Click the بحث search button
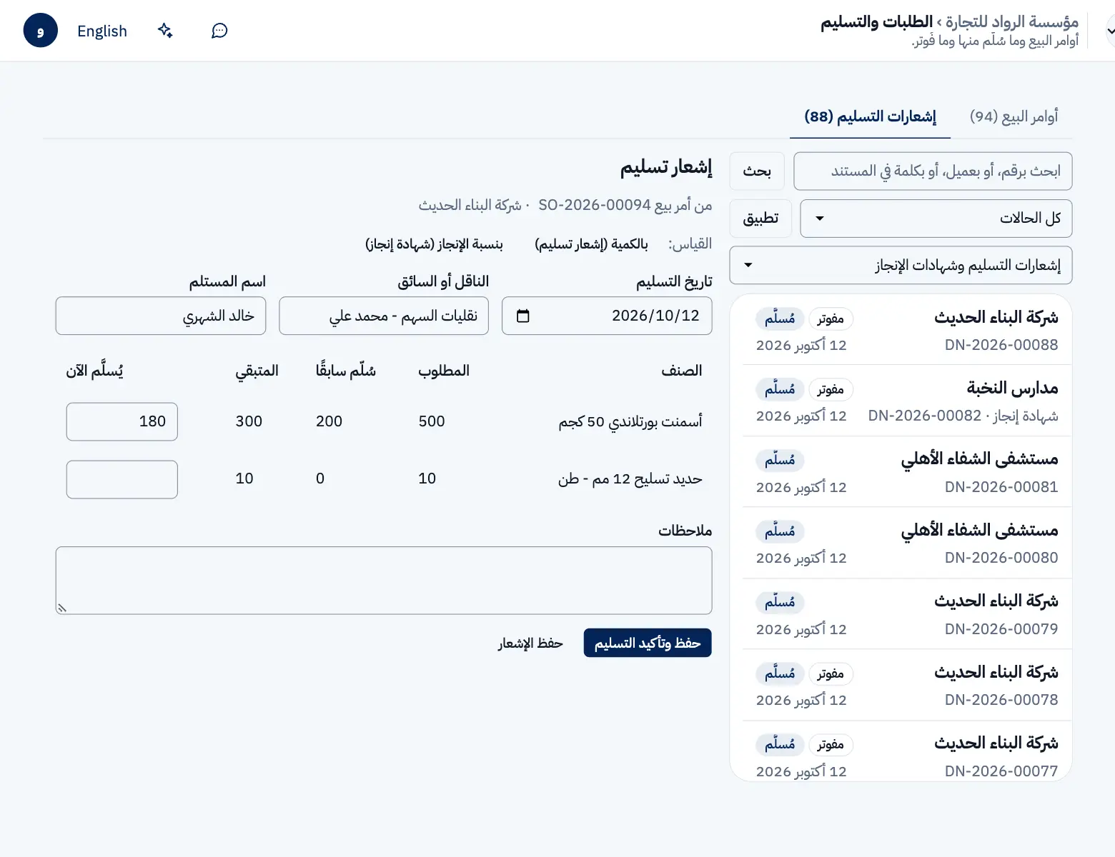 757,171
